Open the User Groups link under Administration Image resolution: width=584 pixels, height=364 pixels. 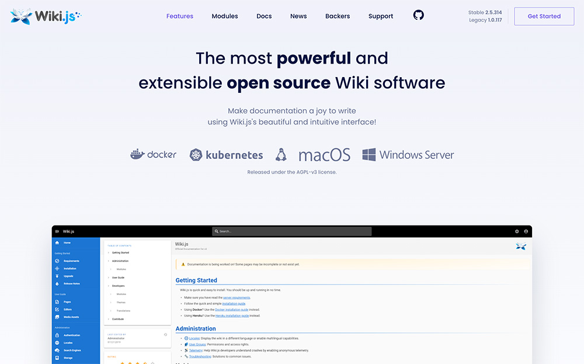pos(197,344)
